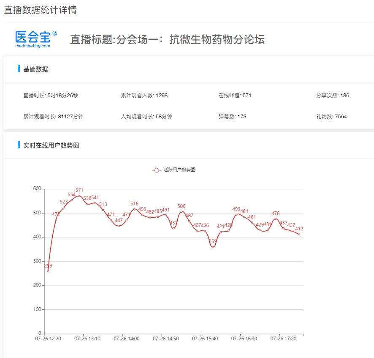The image size is (374, 358).
Task: Click the medmeeting.com logo
Action: point(36,39)
